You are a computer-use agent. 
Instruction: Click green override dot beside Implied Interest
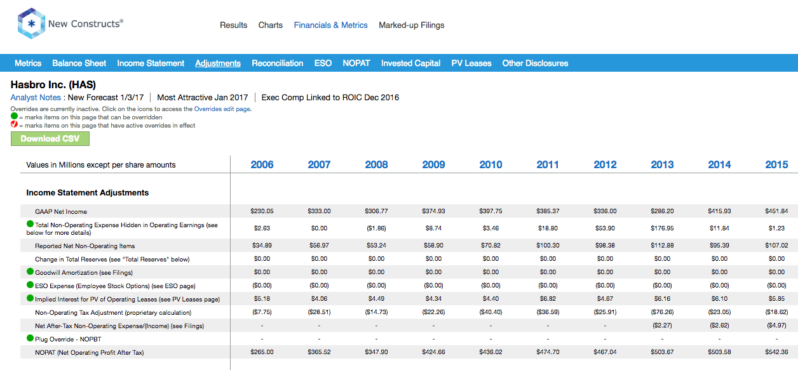[30, 298]
